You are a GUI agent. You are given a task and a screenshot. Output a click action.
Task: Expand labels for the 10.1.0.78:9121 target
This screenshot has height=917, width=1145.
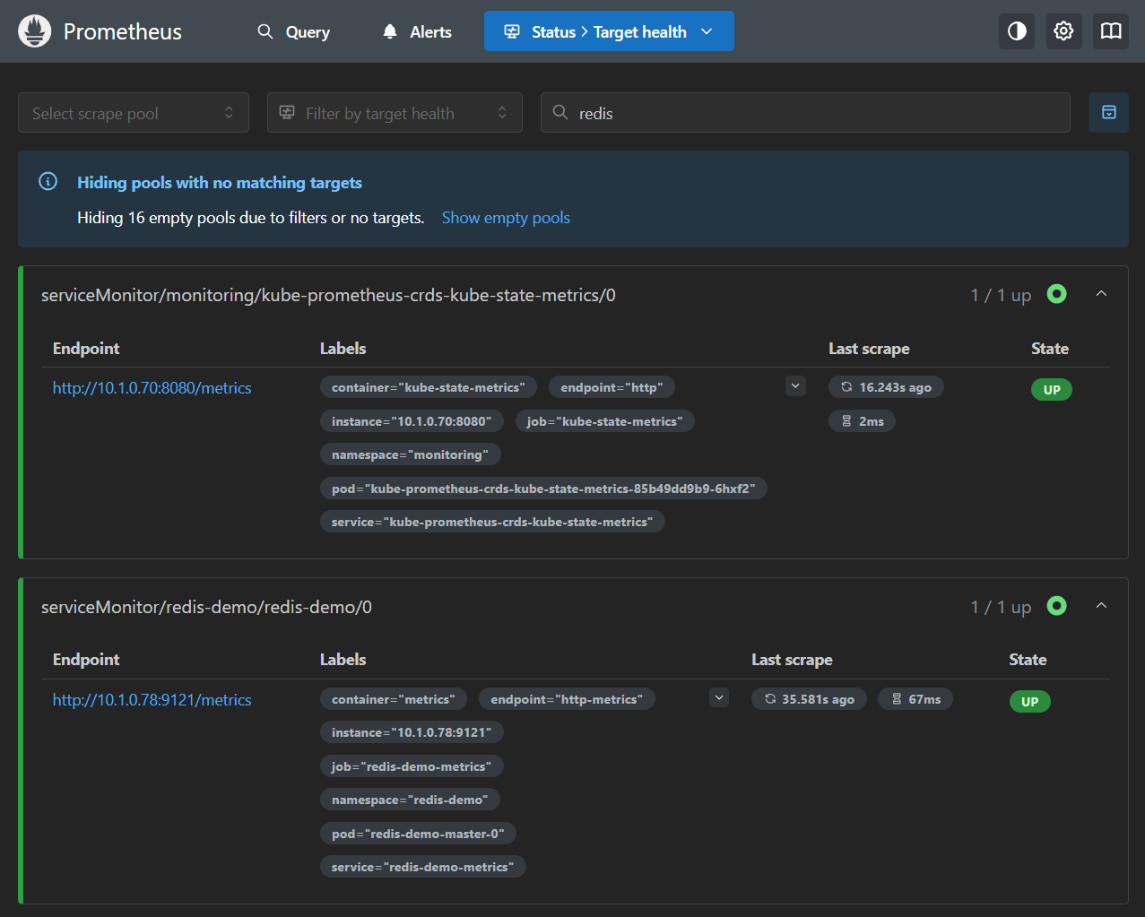tap(719, 697)
